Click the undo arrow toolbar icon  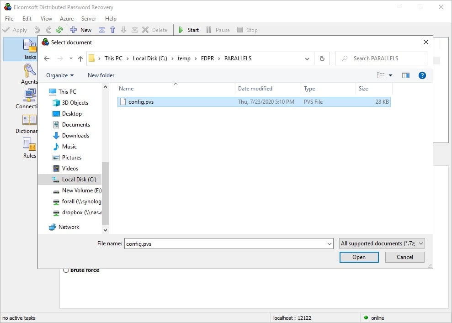click(37, 30)
